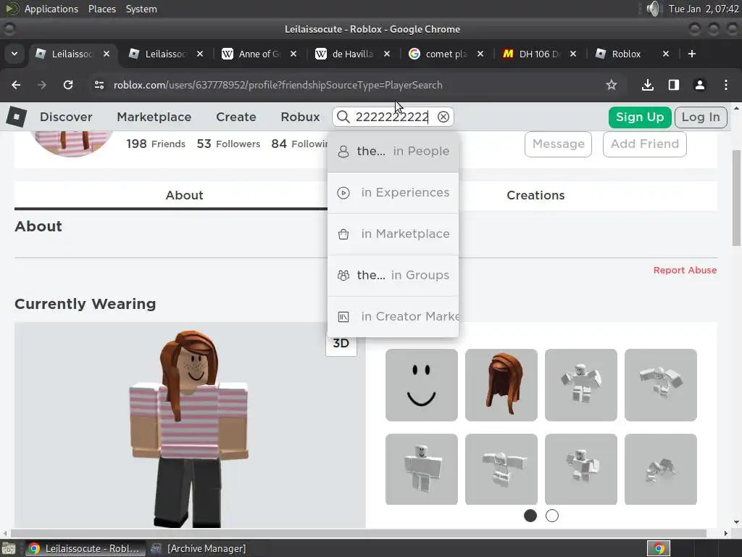Select the first filled carousel page dot
The height and width of the screenshot is (557, 742).
(x=530, y=516)
